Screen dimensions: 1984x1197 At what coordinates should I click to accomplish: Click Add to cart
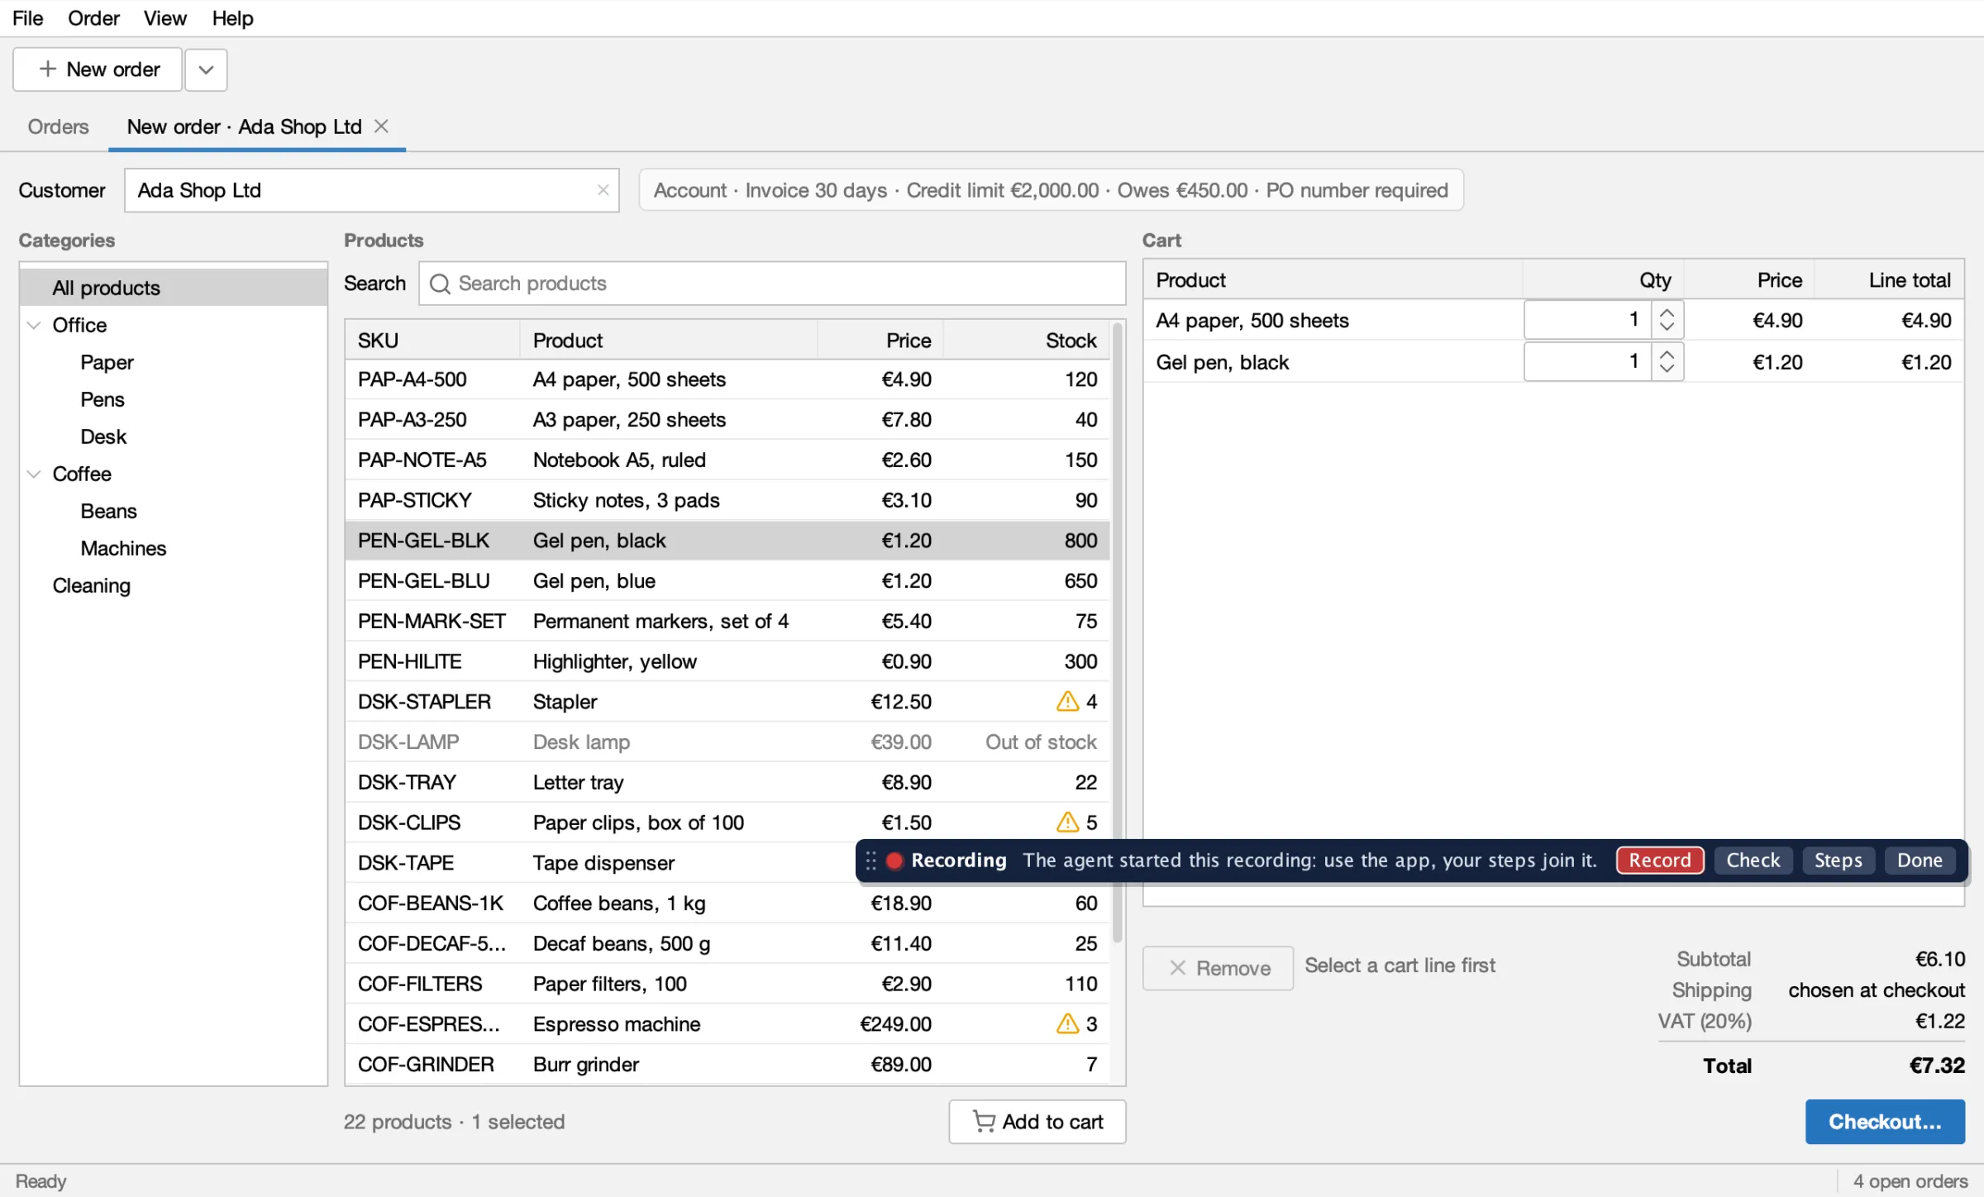pyautogui.click(x=1037, y=1122)
